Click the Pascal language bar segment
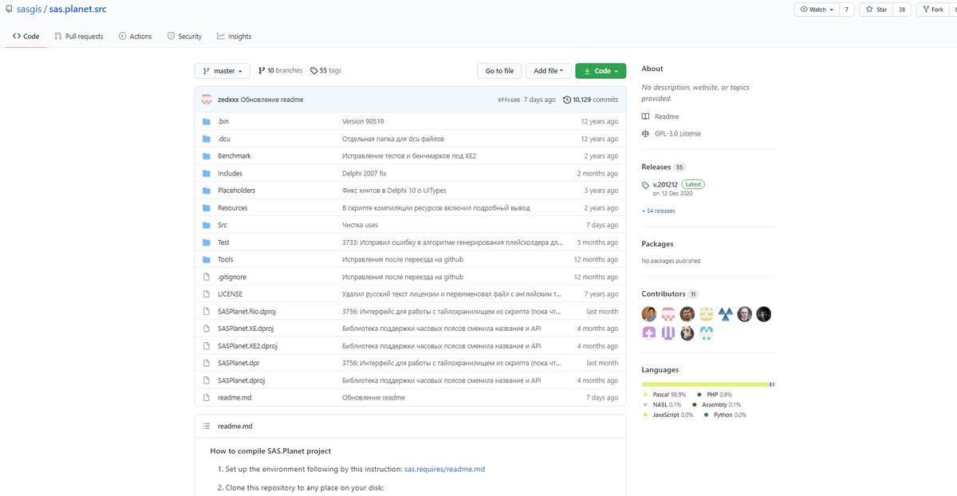 point(705,384)
